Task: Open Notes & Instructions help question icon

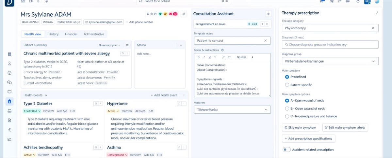Action: click(222, 50)
